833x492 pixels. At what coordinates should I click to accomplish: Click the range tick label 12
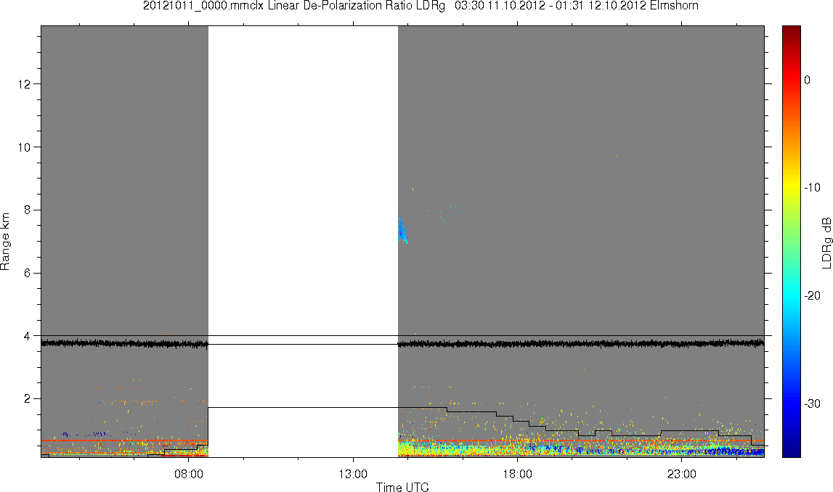pos(23,84)
